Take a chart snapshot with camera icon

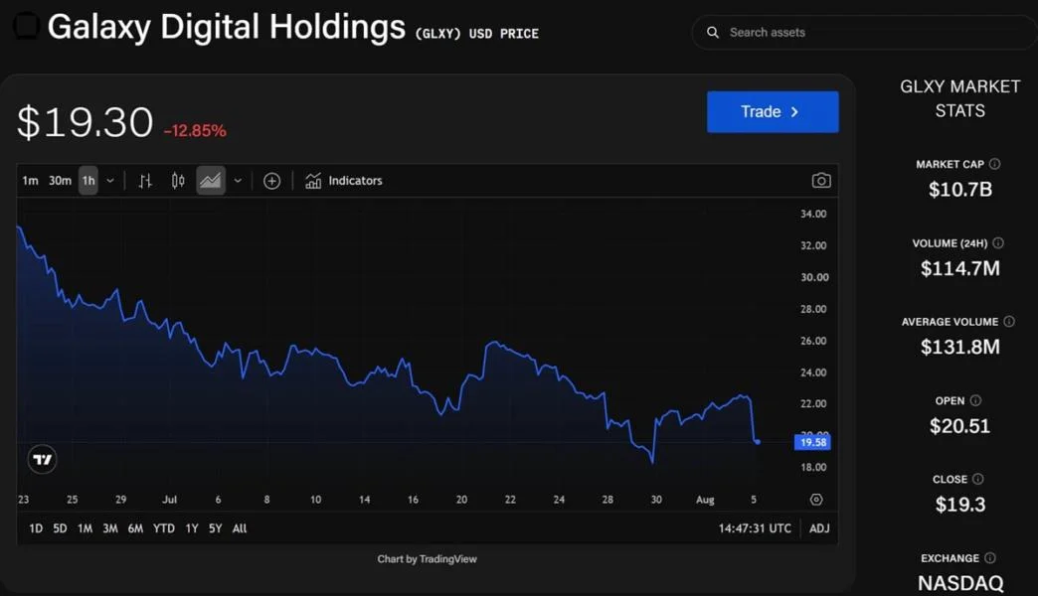tap(821, 181)
